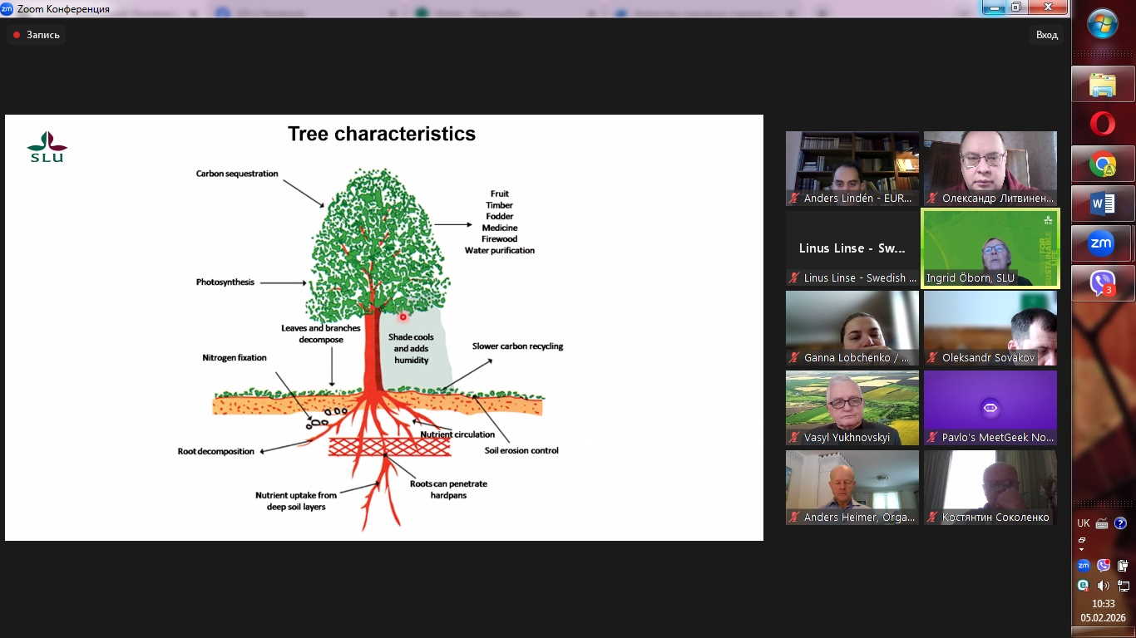Open Viber from the taskbar
The image size is (1136, 638).
[x=1102, y=284]
